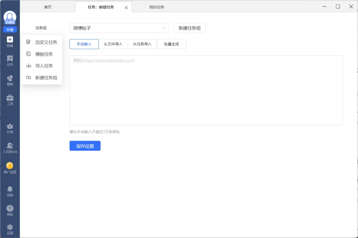
Task: Launch 八爪鱼RPA from the sidebar
Action: pos(10,148)
